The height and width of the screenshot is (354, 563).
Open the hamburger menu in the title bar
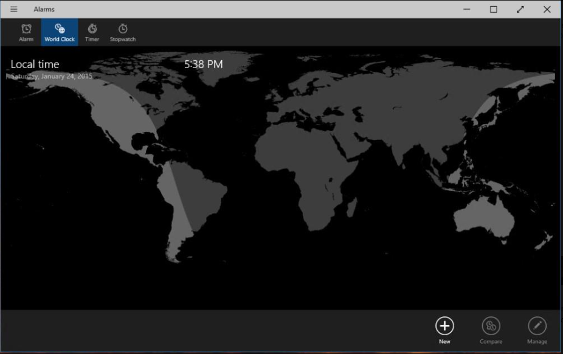coord(13,9)
